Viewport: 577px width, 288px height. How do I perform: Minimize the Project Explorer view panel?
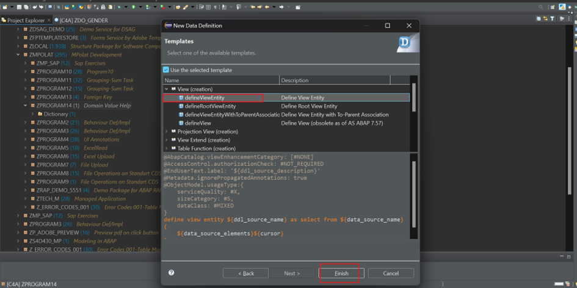coord(569,12)
